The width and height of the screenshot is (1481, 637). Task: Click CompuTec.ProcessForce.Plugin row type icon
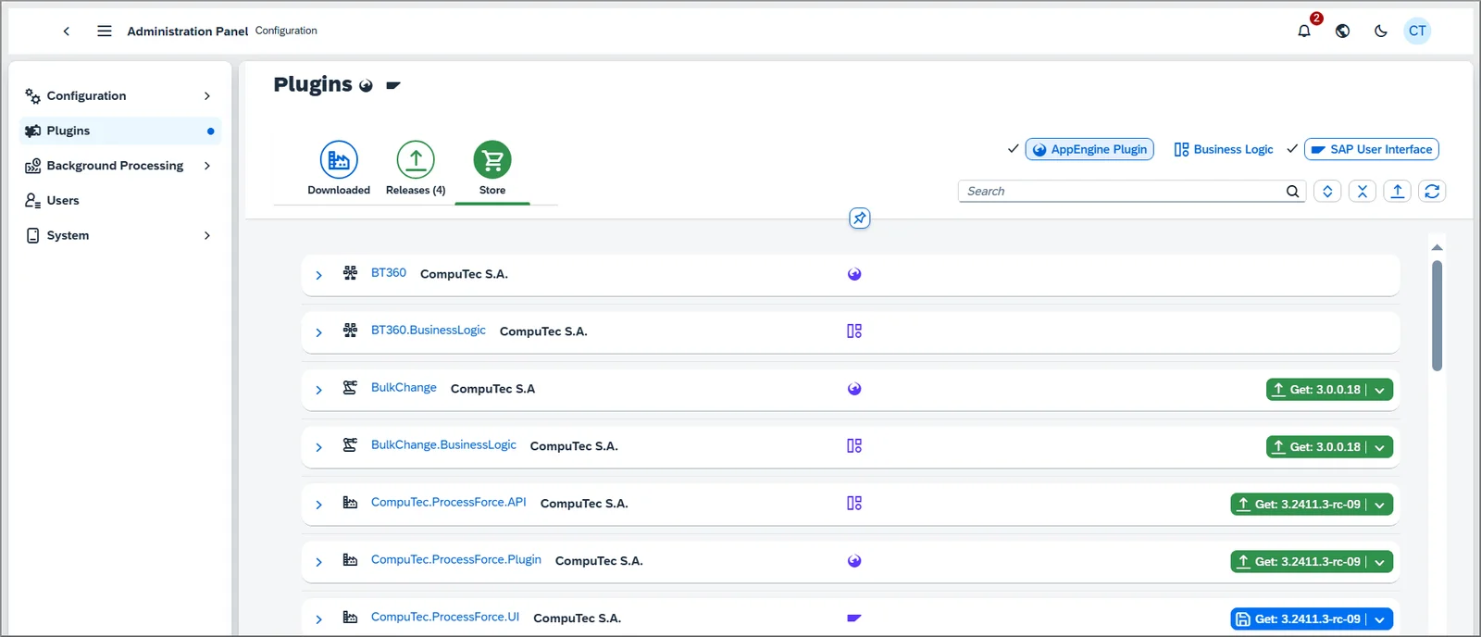(x=854, y=561)
